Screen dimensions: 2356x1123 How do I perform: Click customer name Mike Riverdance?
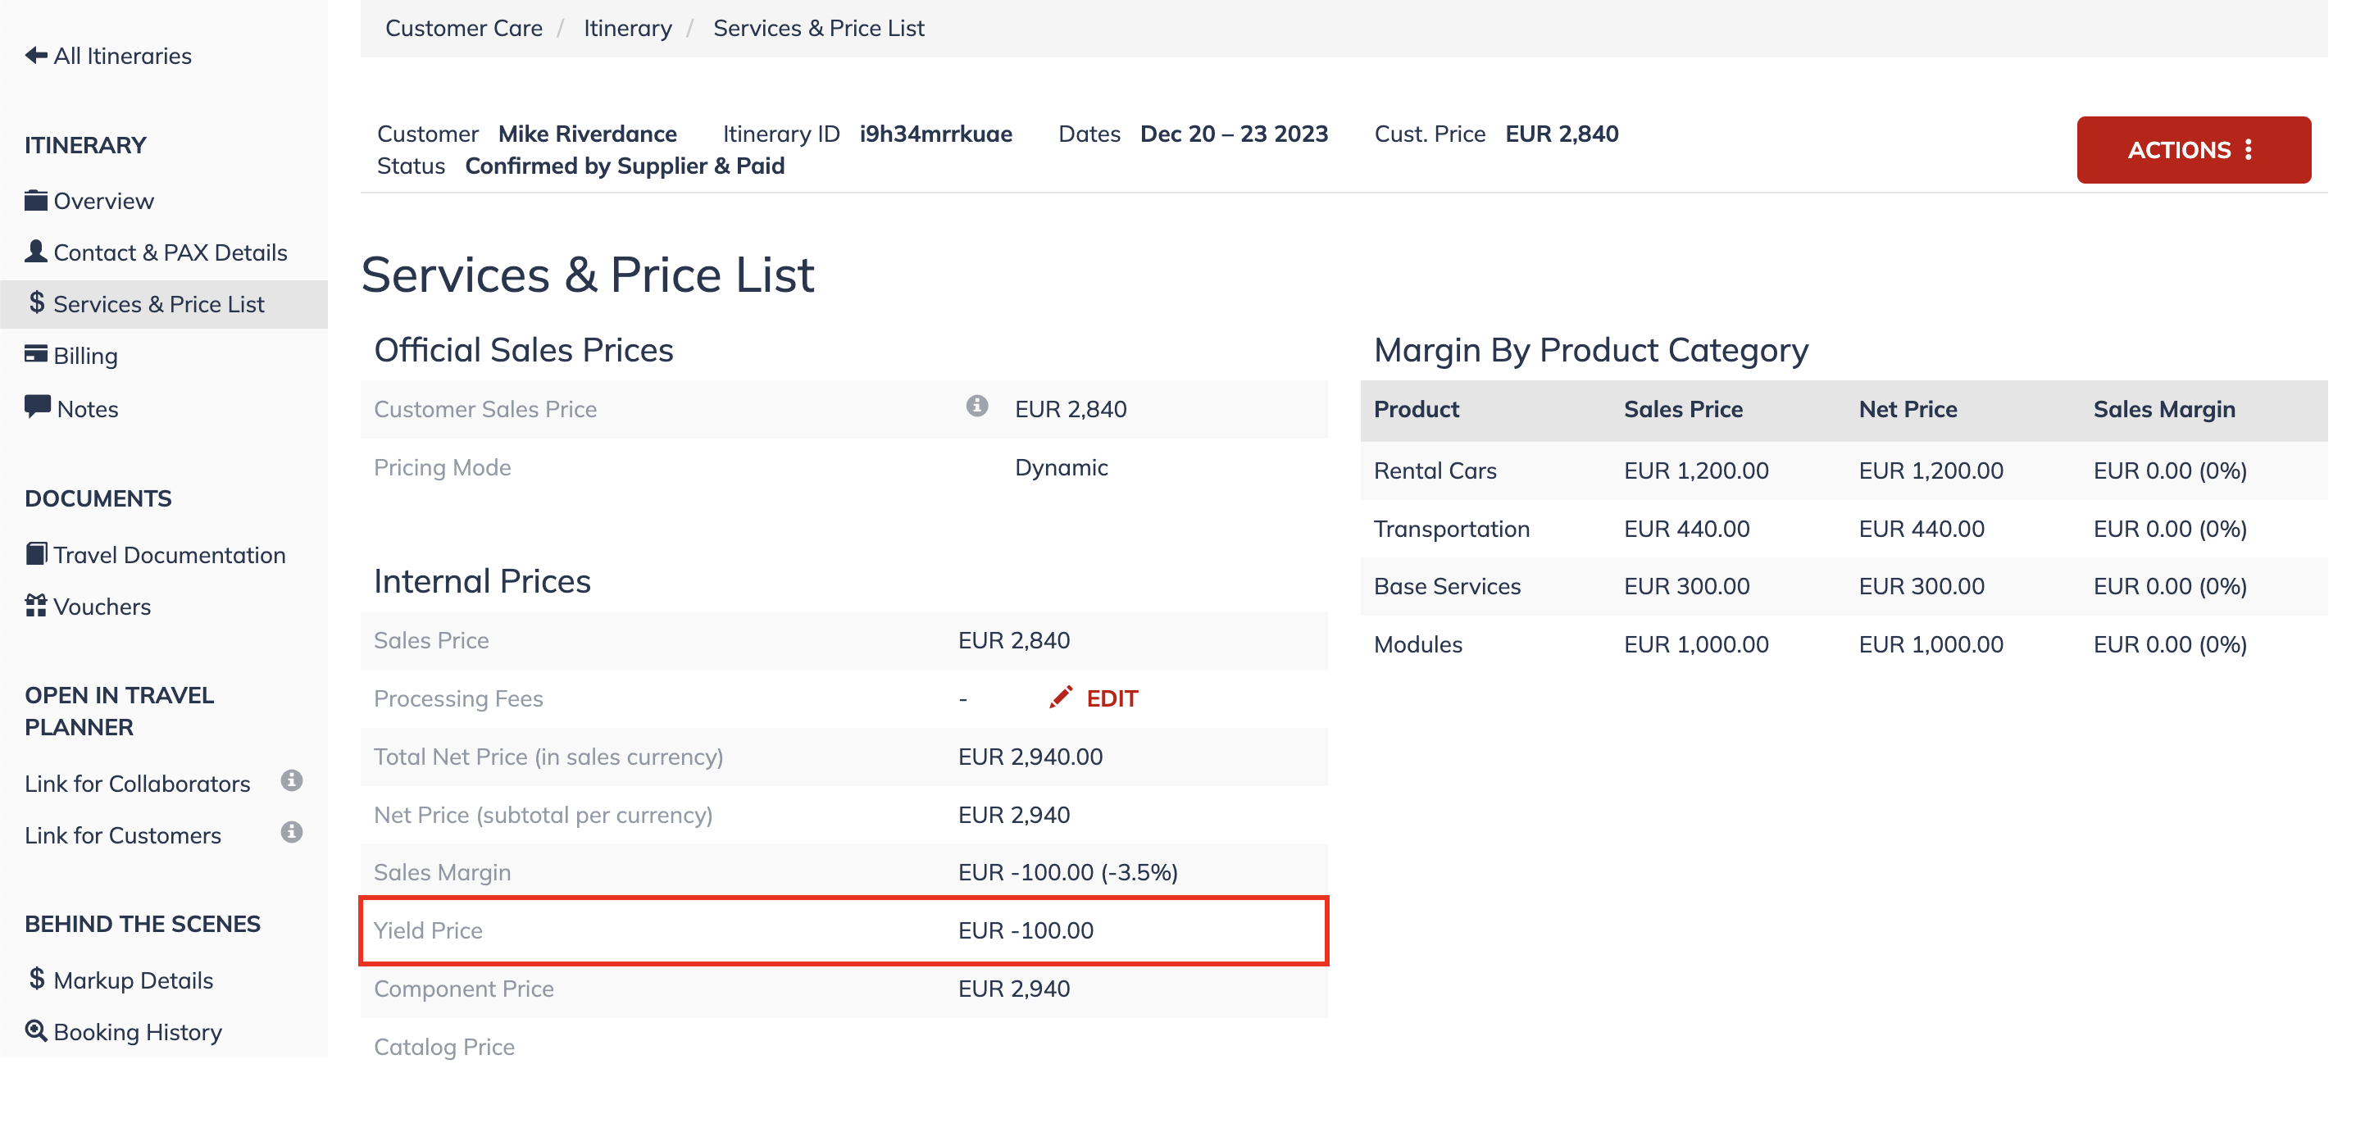pos(587,134)
